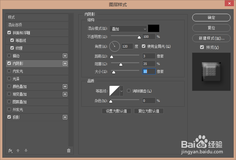The width and height of the screenshot is (236, 160).
Task: Click the 复位 button
Action: [211, 28]
